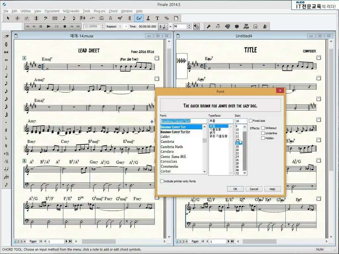Click the Record button in playback controls
This screenshot has width=339, height=254.
coord(65,26)
